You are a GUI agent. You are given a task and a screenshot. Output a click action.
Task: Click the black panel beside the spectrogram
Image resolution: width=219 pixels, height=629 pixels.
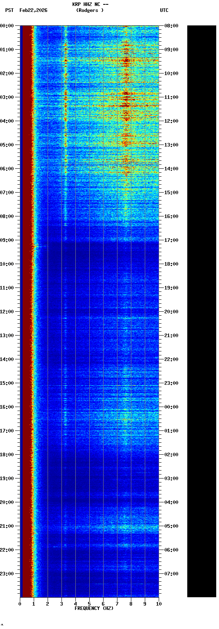coord(202,311)
